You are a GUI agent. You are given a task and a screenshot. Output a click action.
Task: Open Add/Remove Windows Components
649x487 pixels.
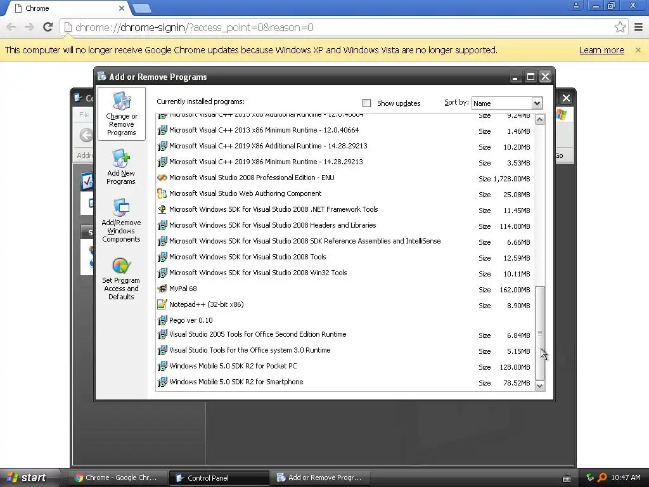121,220
